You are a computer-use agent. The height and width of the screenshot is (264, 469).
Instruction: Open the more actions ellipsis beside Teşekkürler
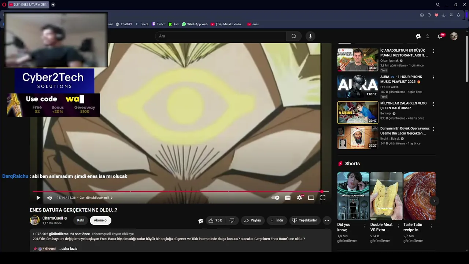tap(327, 220)
